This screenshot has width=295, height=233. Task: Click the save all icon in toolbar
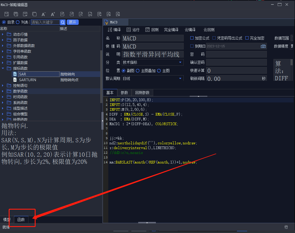pyautogui.click(x=16, y=14)
